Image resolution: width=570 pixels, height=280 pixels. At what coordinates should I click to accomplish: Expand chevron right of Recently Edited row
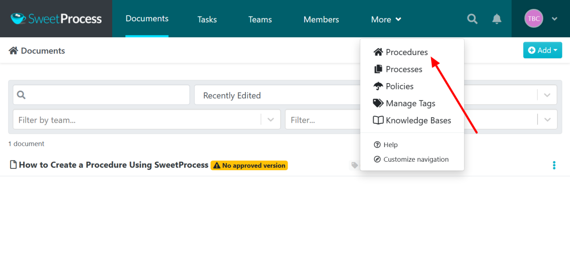[x=547, y=95]
